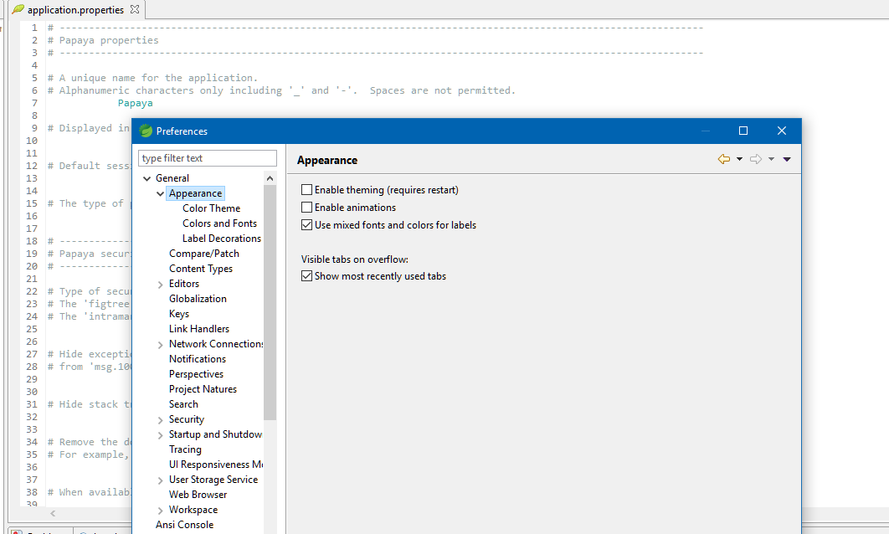Expand the Workspace tree node
The image size is (889, 534).
160,511
